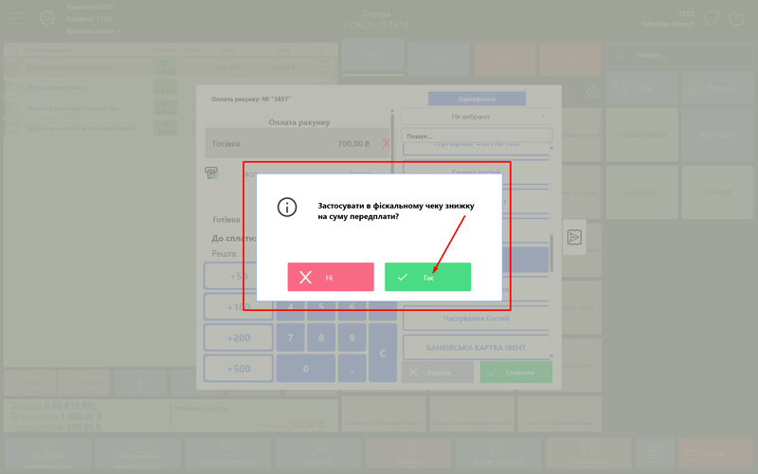
Task: Click the Головна home icon button
Action: (x=718, y=88)
